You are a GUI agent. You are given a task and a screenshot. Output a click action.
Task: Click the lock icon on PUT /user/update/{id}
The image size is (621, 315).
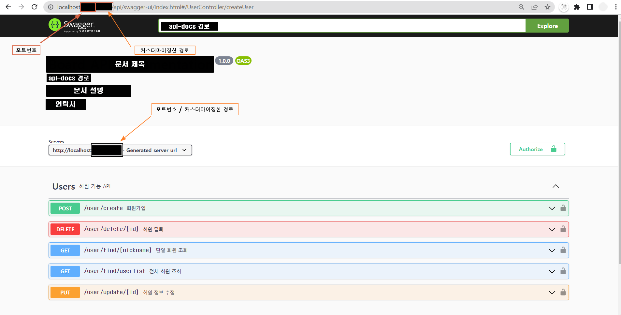(563, 292)
